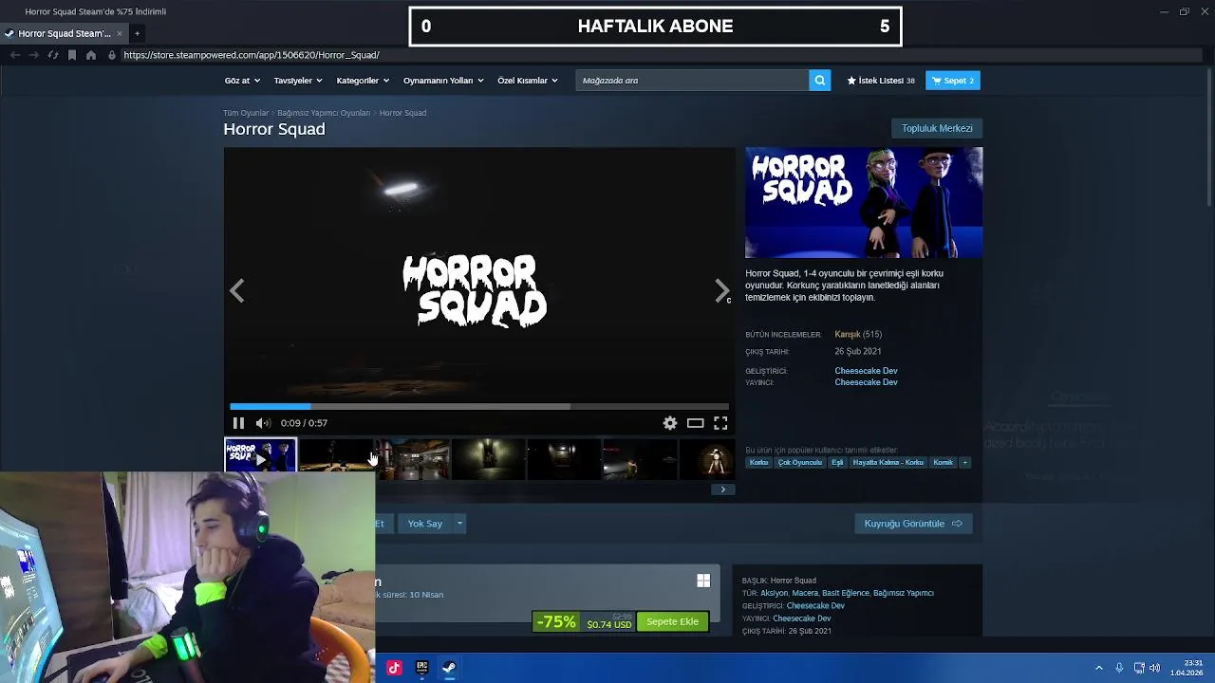This screenshot has width=1215, height=683.
Task: Click the Horror Squad page heading
Action: point(274,129)
